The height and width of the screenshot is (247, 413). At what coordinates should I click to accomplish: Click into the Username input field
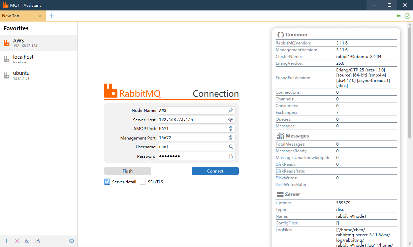point(192,147)
